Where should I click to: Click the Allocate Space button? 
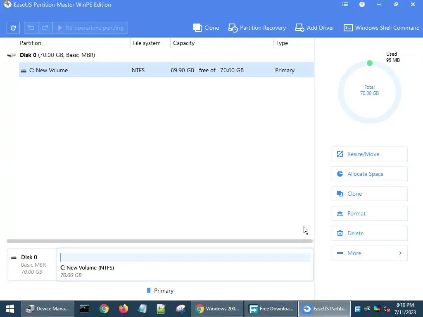click(x=369, y=174)
